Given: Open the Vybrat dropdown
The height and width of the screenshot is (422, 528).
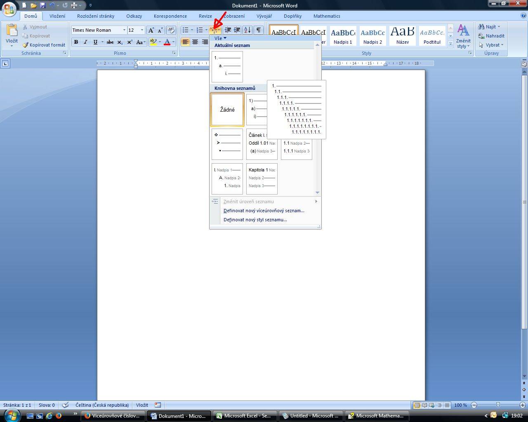Looking at the screenshot, I should click(x=491, y=45).
